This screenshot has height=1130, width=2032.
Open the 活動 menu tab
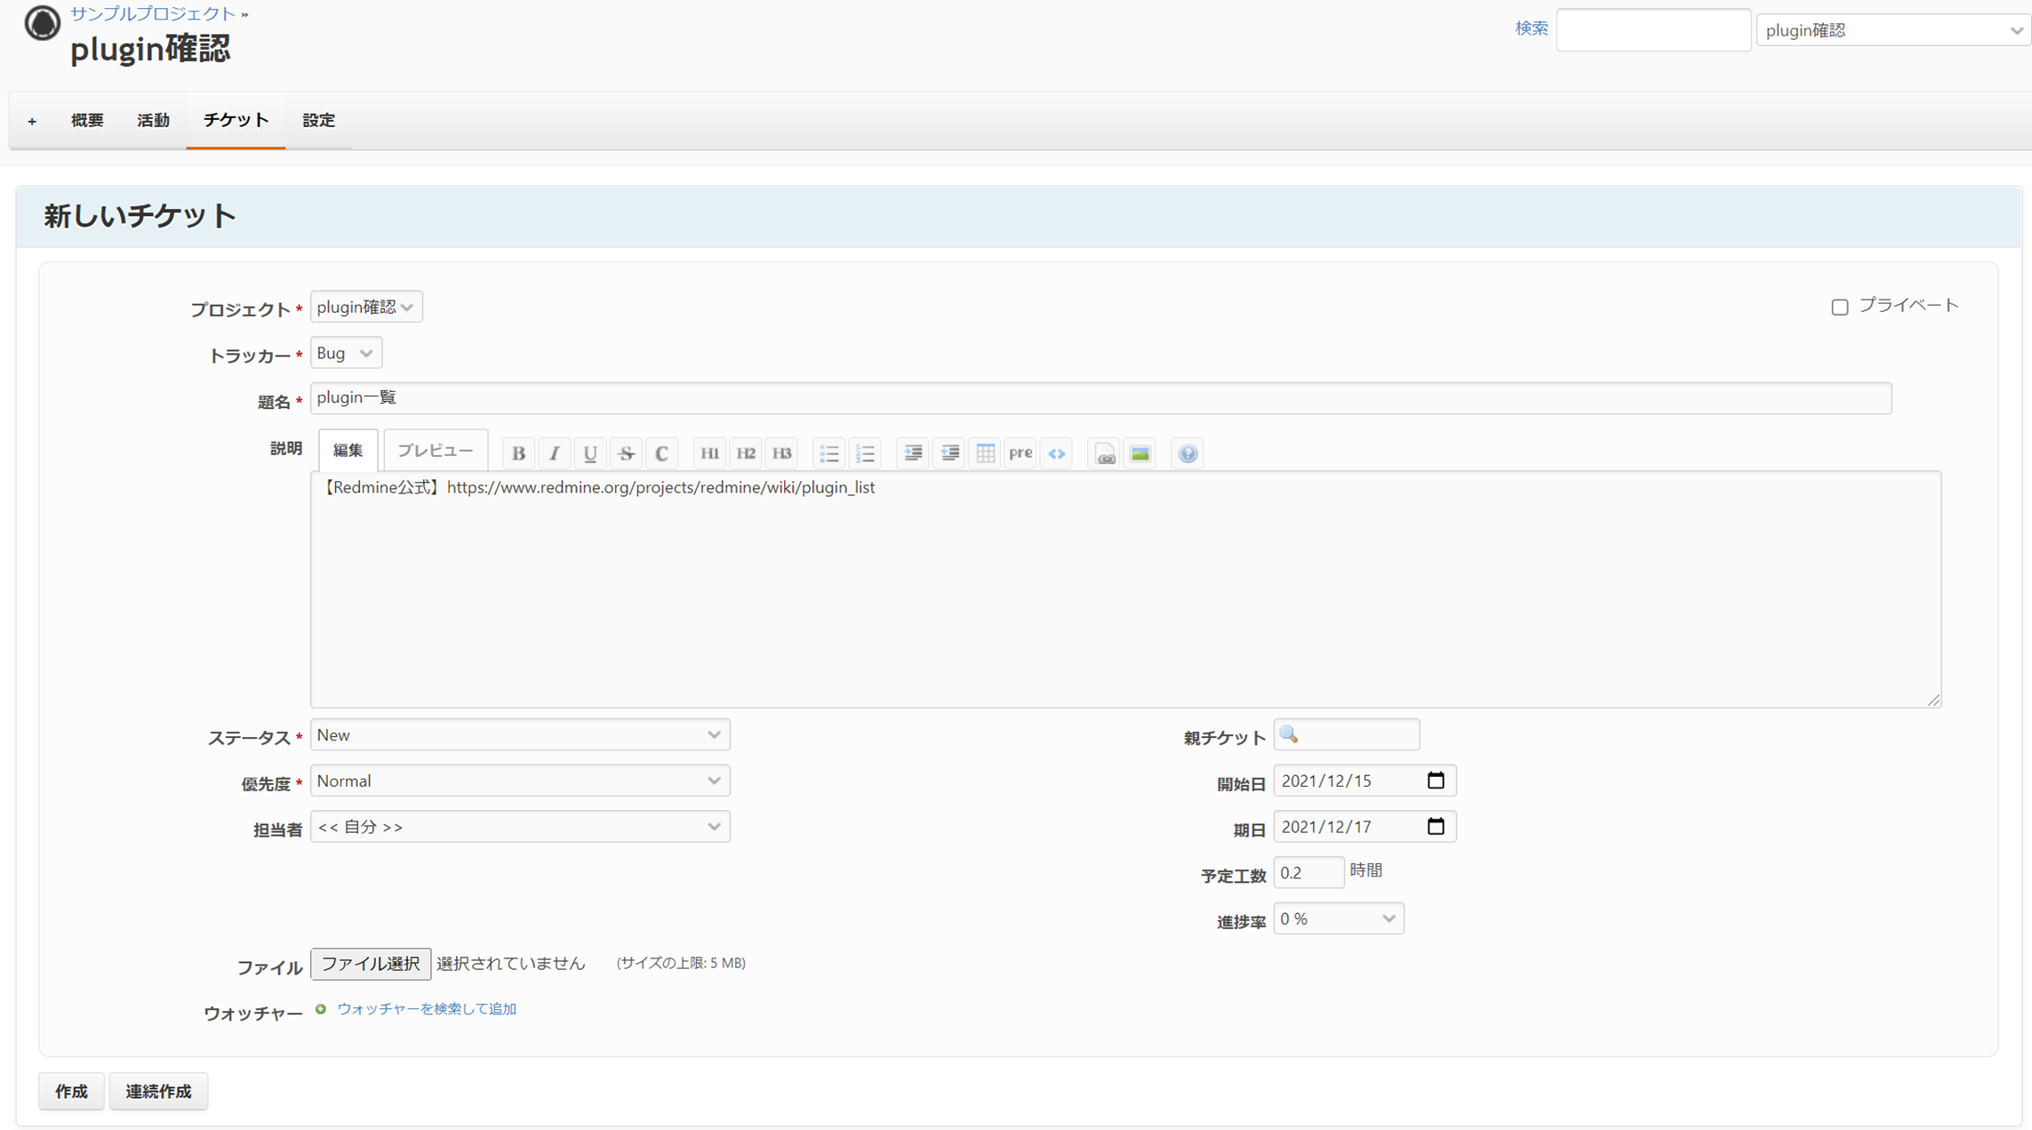point(153,120)
